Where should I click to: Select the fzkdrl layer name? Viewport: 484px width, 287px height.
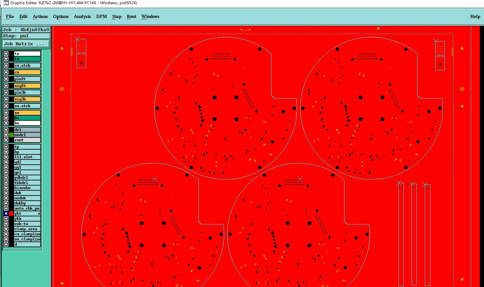pos(27,183)
